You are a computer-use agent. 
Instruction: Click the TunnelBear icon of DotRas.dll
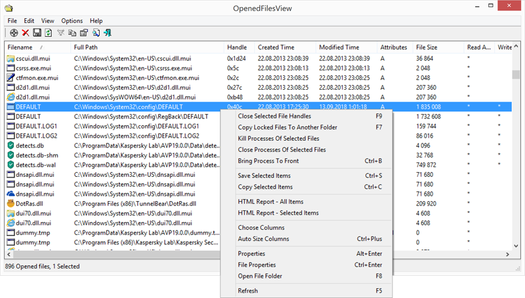coord(10,204)
